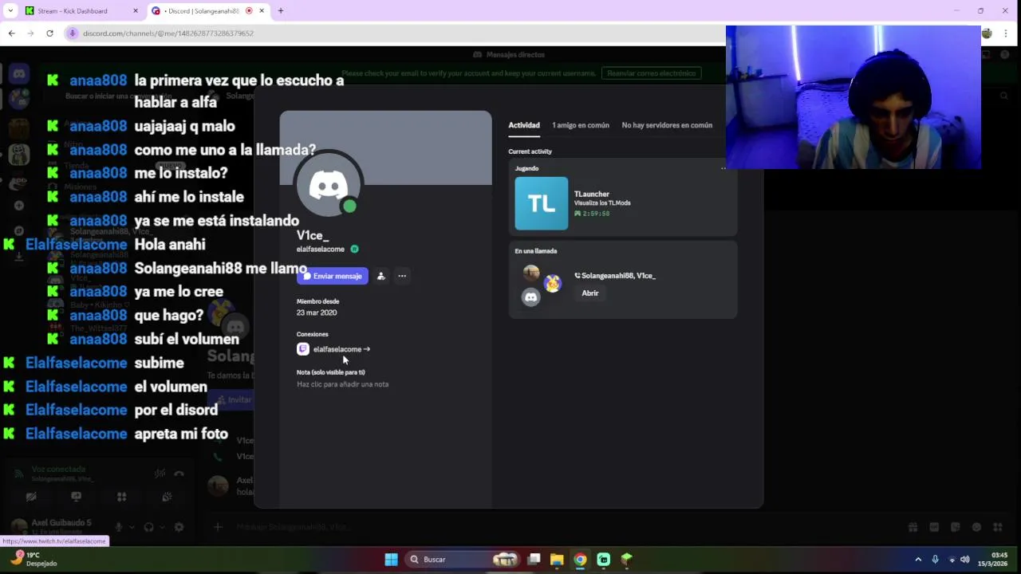Click the green badge next to elalfaselacome username
This screenshot has height=574, width=1021.
(x=354, y=250)
